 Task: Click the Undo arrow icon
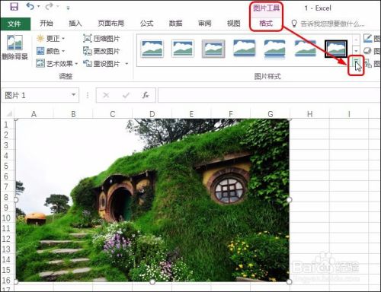click(x=30, y=7)
